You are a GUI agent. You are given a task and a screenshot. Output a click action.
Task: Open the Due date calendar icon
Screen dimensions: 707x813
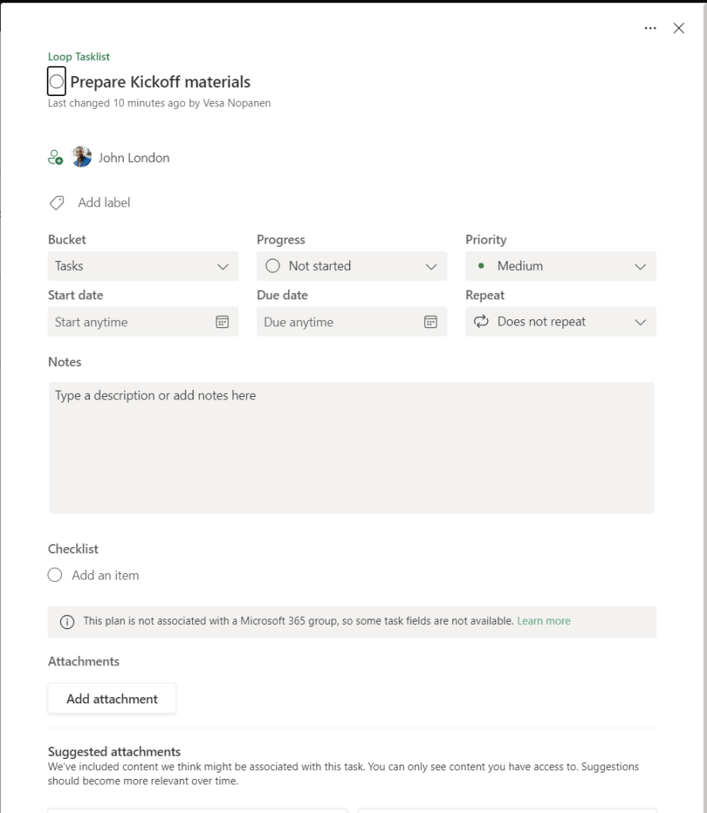(x=430, y=322)
